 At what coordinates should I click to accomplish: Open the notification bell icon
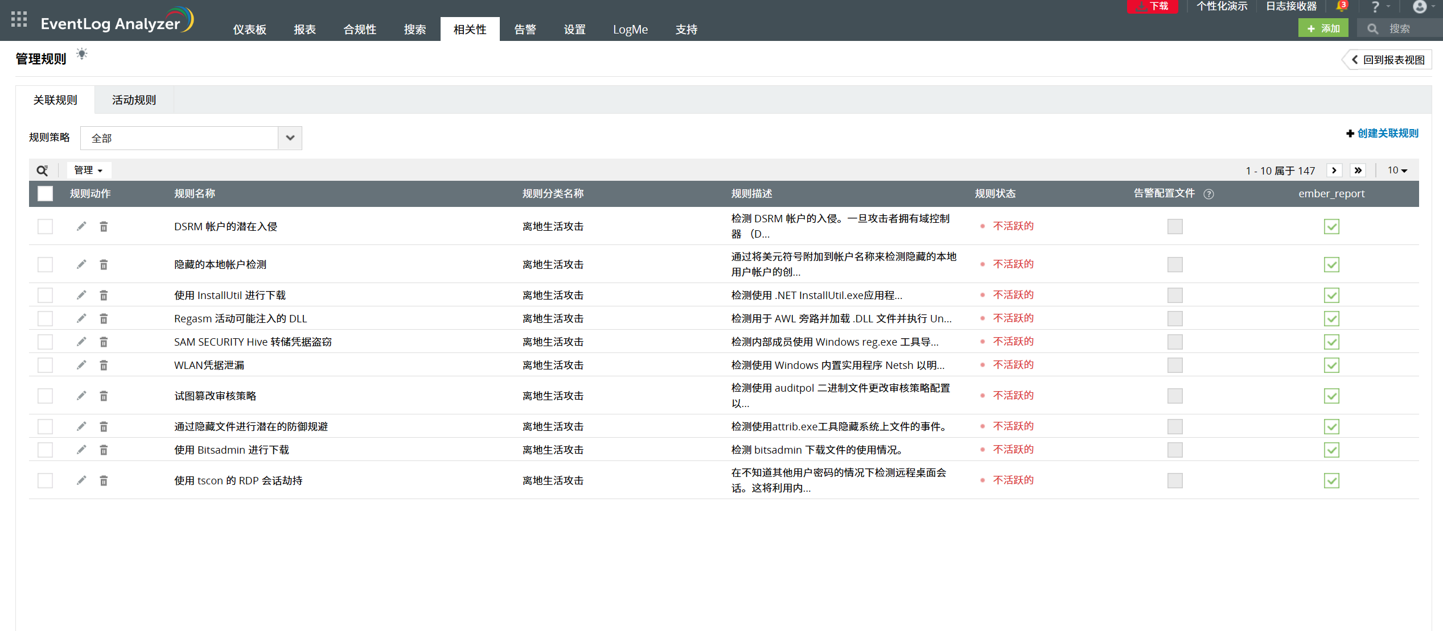[1341, 7]
